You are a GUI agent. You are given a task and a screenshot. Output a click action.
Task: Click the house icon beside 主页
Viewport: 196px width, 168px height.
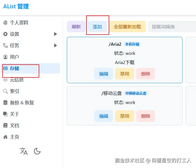pos(5,137)
